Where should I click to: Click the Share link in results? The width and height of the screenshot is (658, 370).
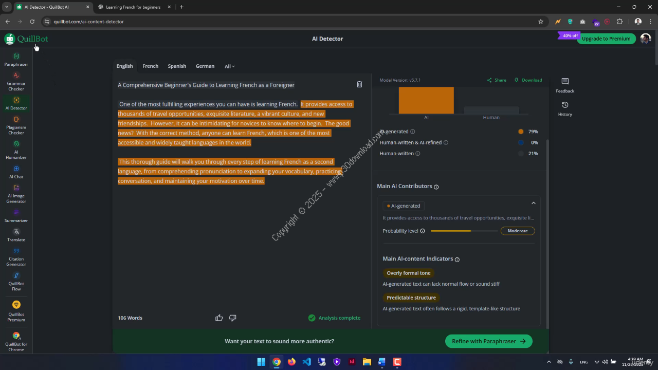tap(497, 80)
